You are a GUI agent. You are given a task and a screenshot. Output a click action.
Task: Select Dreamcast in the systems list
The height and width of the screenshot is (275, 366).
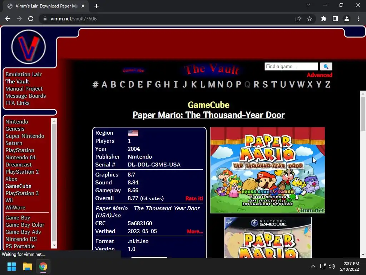click(x=19, y=165)
